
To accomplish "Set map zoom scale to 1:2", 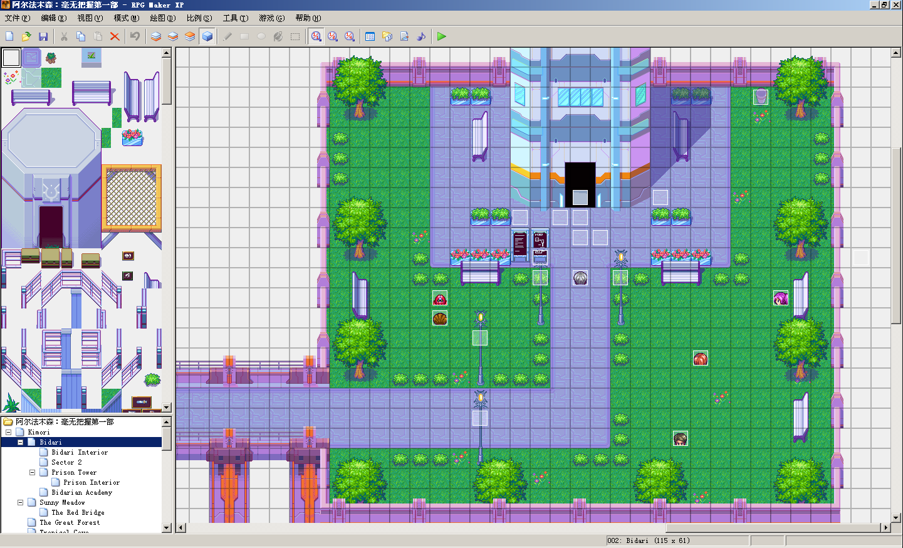I will click(x=333, y=36).
